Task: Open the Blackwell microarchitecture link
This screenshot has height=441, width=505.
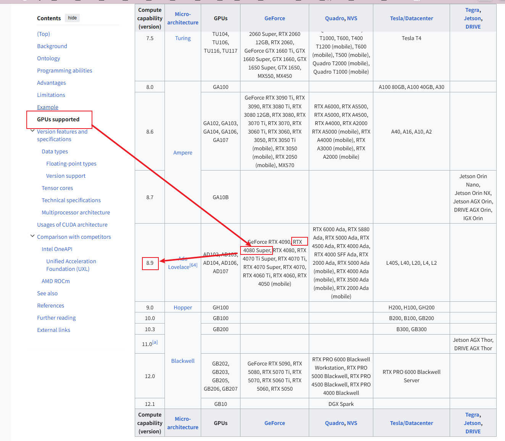Action: click(183, 361)
